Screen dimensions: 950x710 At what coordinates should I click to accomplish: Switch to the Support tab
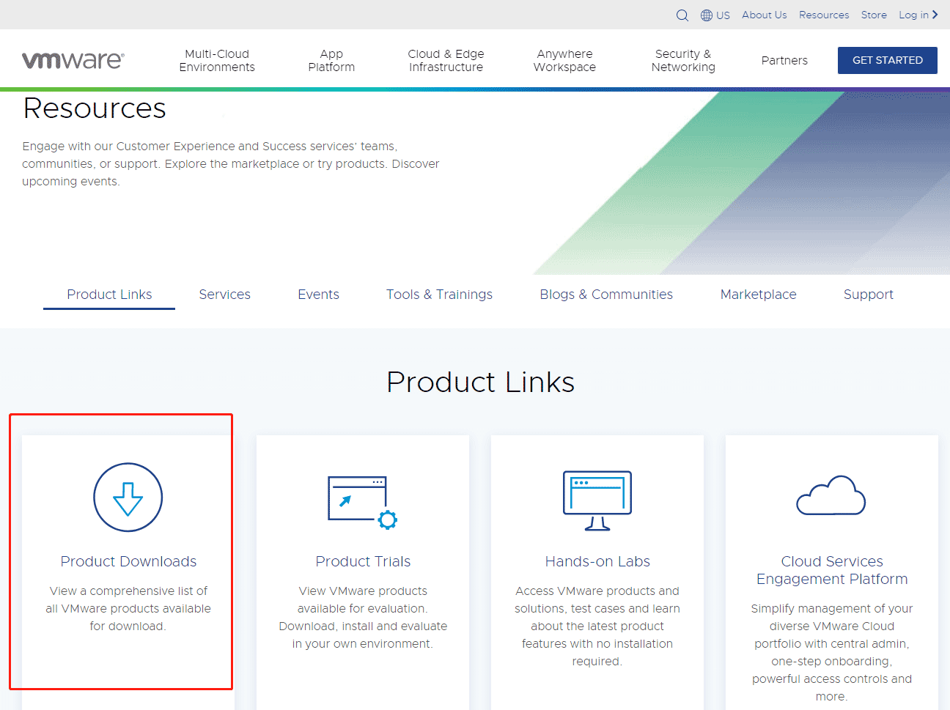868,295
